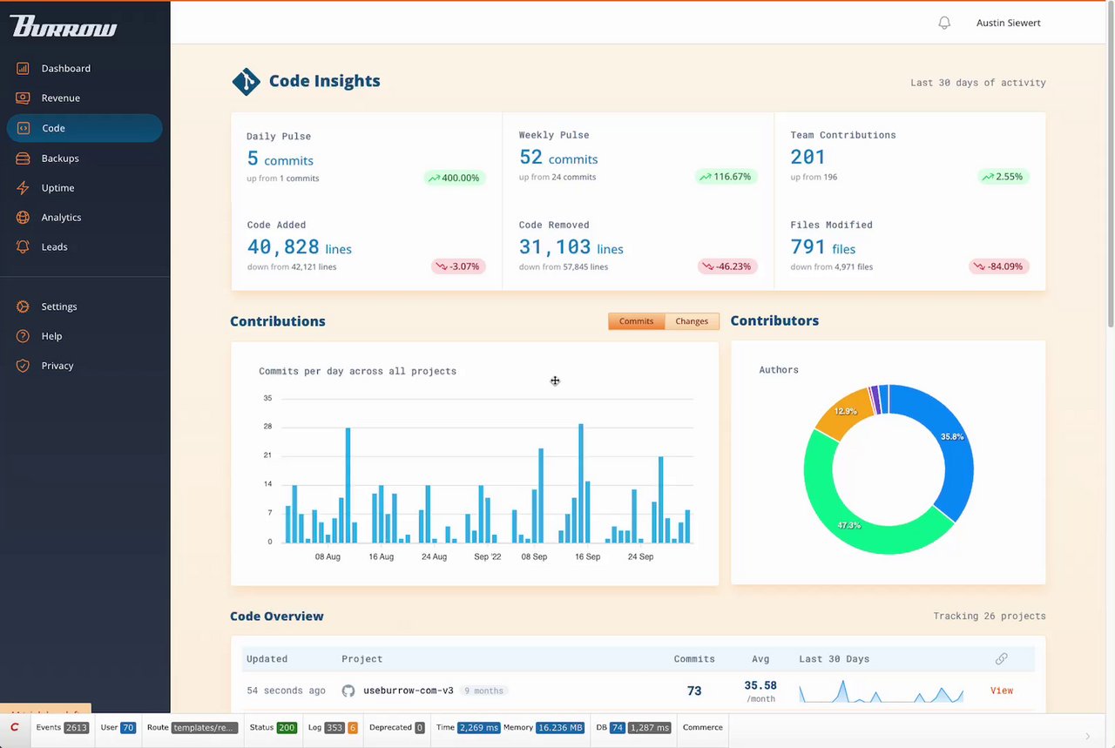1115x748 pixels.
Task: Open Backups via its sidebar icon
Action: tap(24, 158)
